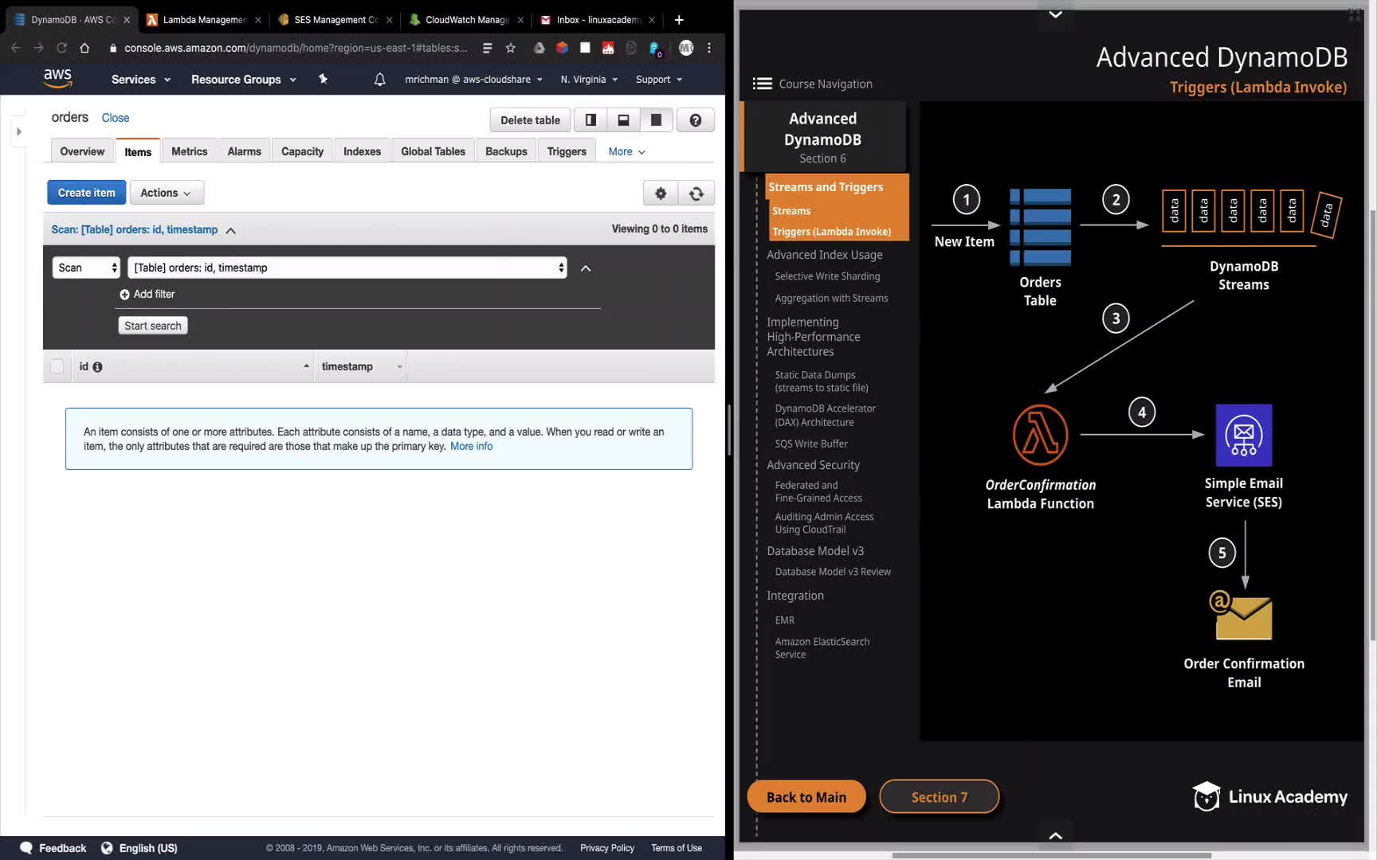Collapse the scan filter panel chevron

tap(586, 268)
